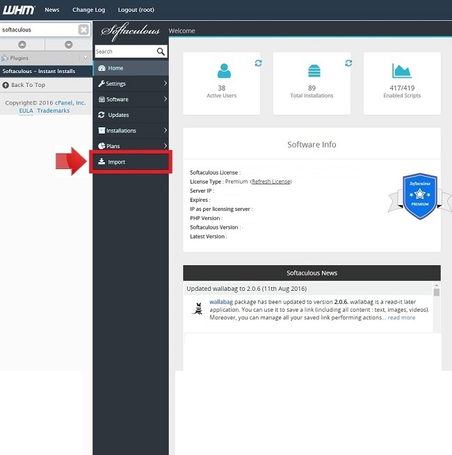The width and height of the screenshot is (452, 455).
Task: Open the Software menu item
Action: tap(131, 99)
